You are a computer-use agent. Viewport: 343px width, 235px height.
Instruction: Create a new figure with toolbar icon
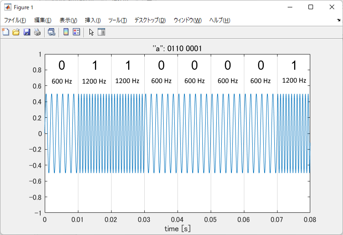point(6,32)
